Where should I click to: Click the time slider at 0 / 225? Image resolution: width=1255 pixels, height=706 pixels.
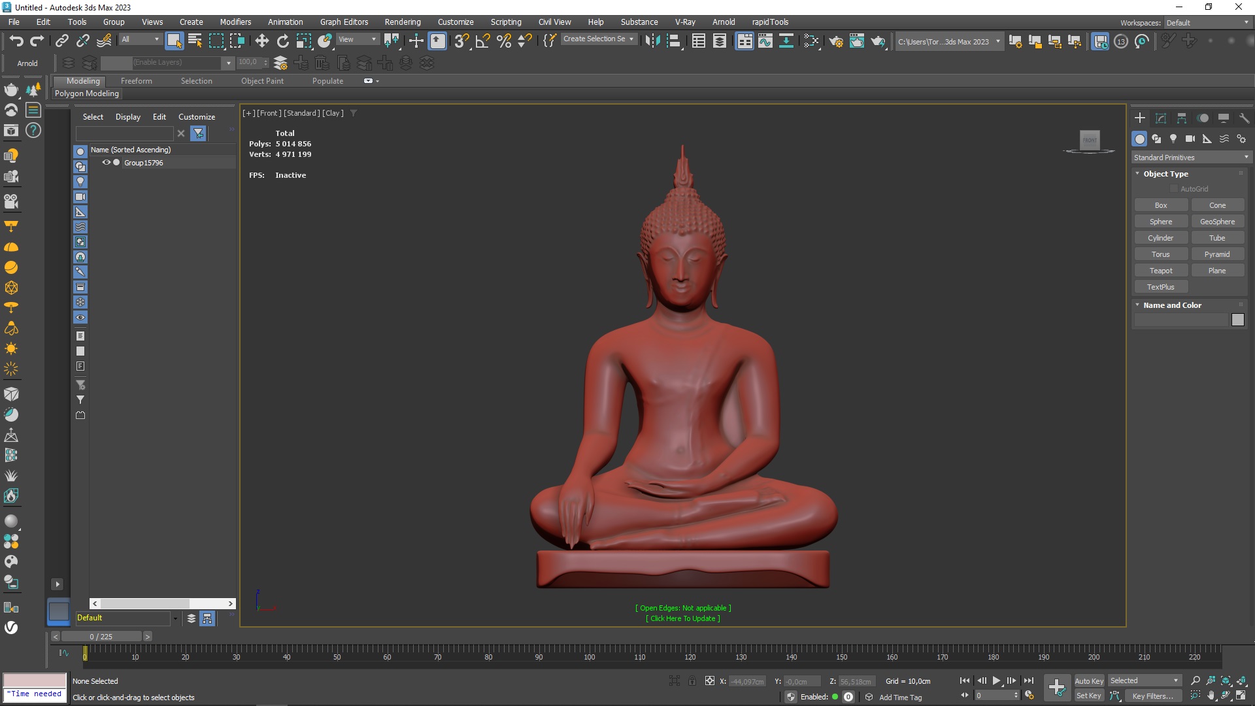[x=101, y=637]
